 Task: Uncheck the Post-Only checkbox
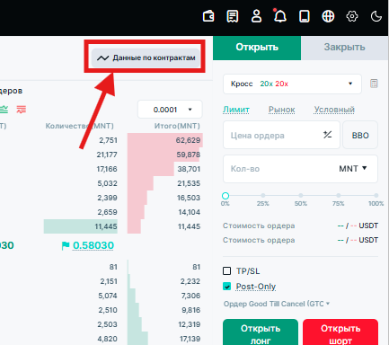tap(227, 287)
